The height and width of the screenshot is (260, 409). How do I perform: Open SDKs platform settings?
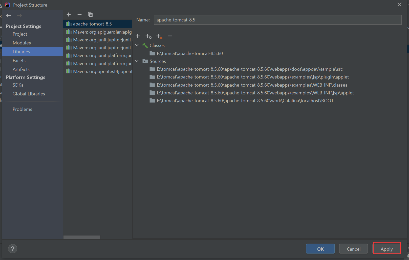click(18, 85)
